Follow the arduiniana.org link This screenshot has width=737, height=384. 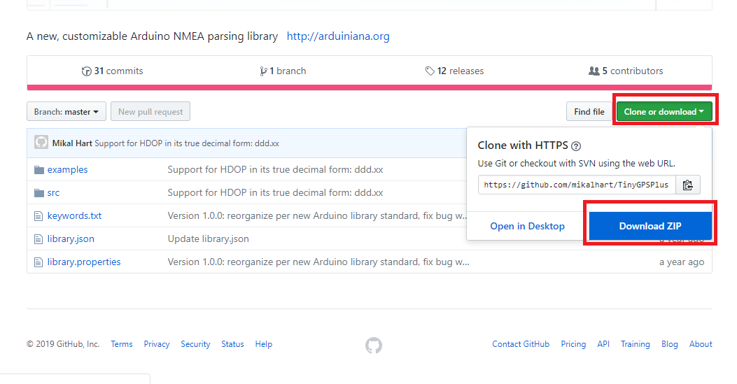(x=338, y=36)
